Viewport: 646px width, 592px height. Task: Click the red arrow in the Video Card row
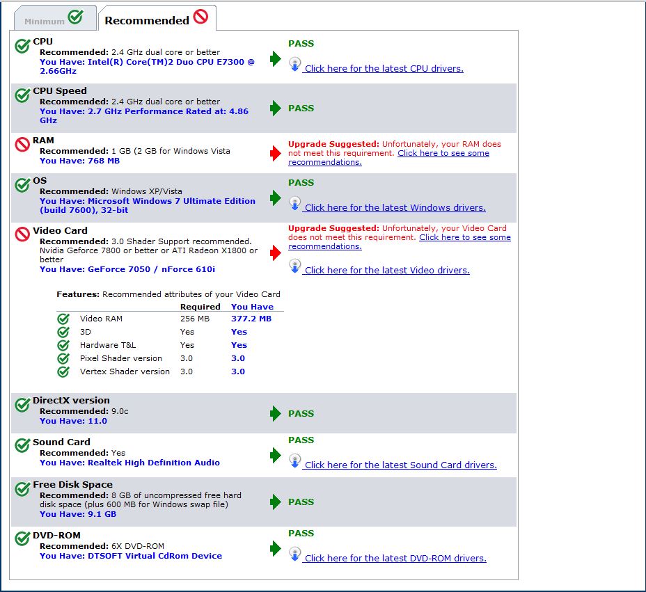tap(275, 253)
